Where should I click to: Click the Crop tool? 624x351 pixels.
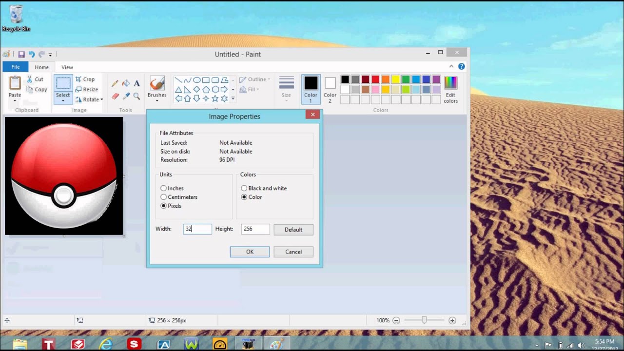(85, 79)
